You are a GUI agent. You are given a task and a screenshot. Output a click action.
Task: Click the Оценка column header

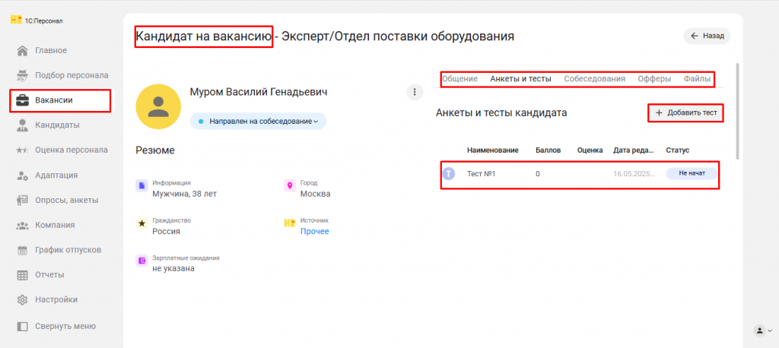[590, 150]
